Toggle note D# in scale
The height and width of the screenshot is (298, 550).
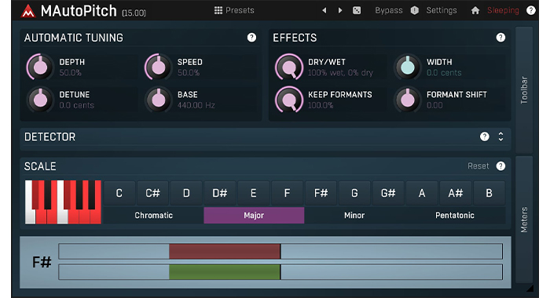coord(220,193)
